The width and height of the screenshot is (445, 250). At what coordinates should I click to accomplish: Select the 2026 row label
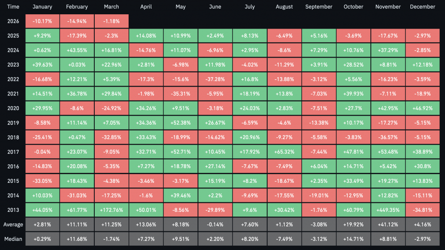click(x=13, y=20)
